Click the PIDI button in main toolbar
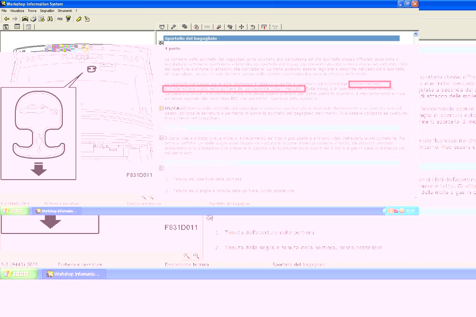Image resolution: width=476 pixels, height=317 pixels. (60, 19)
